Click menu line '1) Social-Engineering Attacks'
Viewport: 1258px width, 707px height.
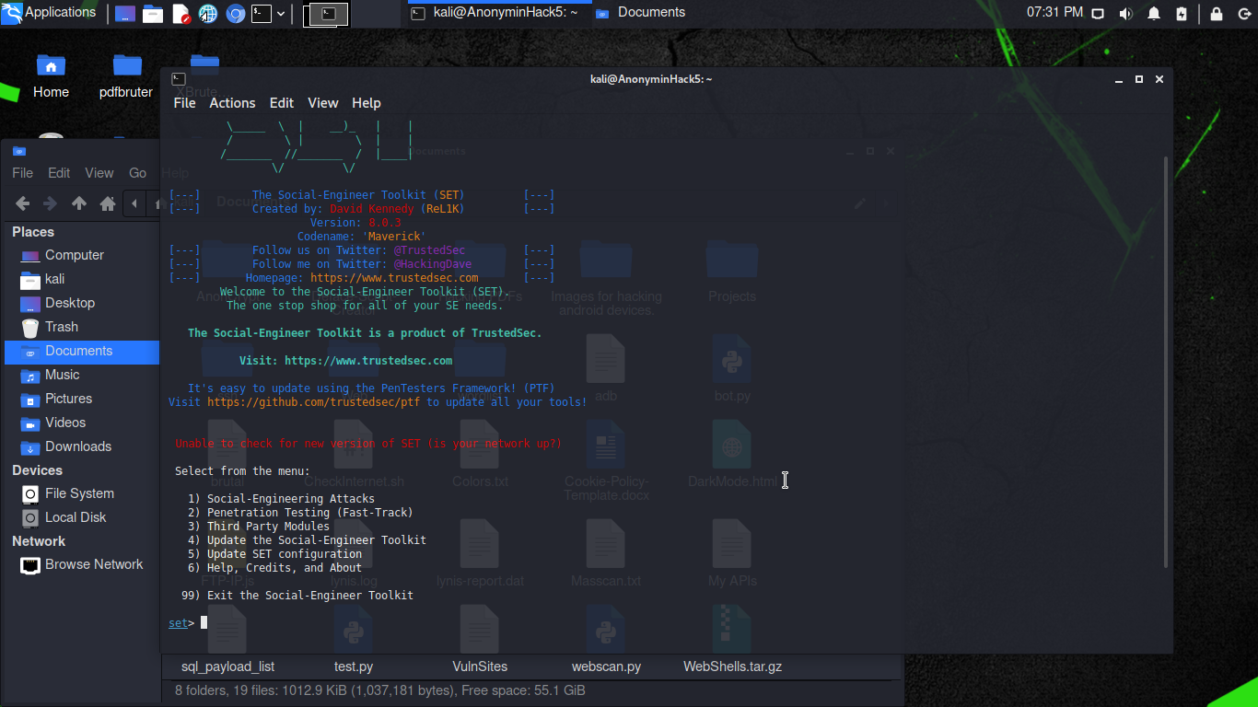pyautogui.click(x=281, y=499)
